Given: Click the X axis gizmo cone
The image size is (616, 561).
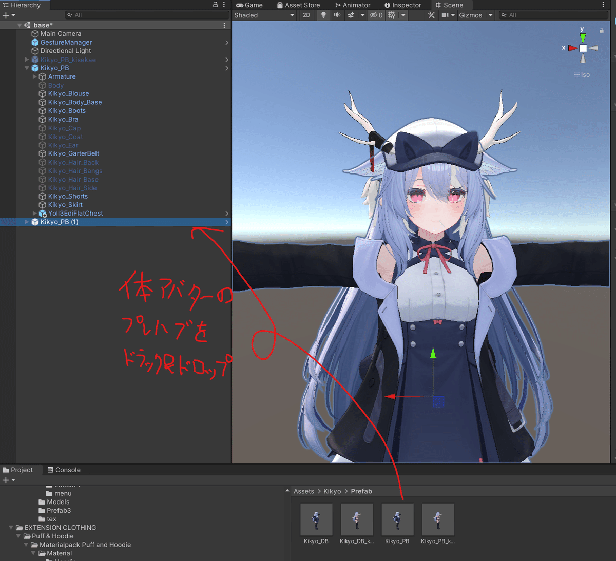Looking at the screenshot, I should 573,48.
